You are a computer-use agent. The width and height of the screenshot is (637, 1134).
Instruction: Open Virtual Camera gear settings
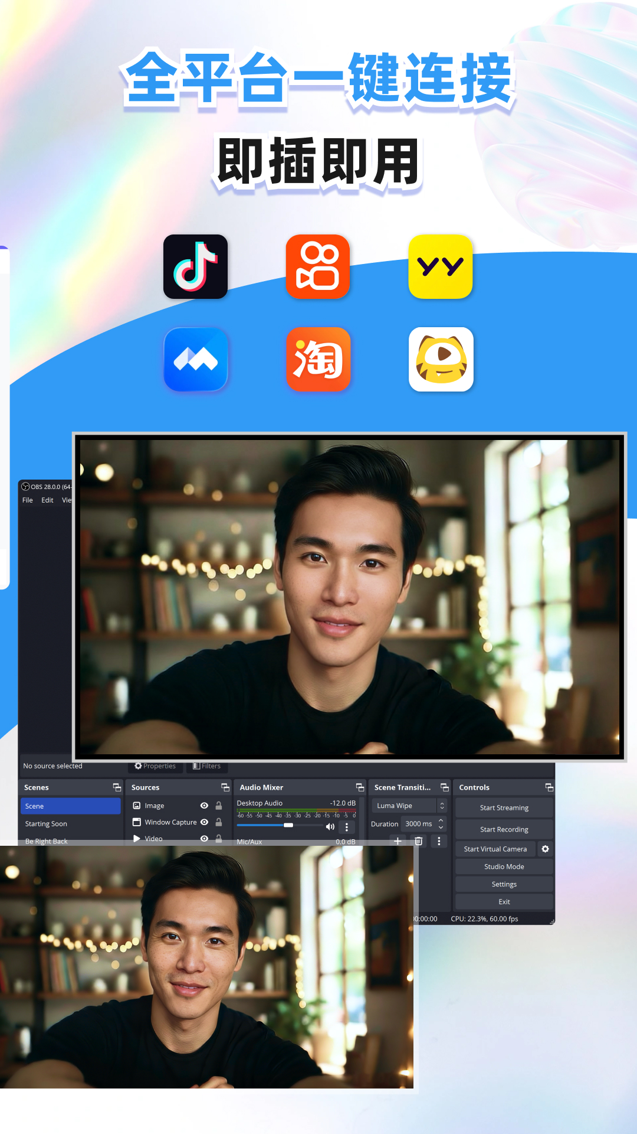[546, 849]
